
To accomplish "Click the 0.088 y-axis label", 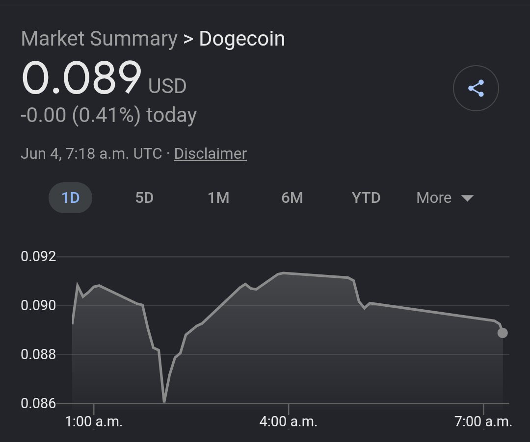I will pyautogui.click(x=38, y=354).
